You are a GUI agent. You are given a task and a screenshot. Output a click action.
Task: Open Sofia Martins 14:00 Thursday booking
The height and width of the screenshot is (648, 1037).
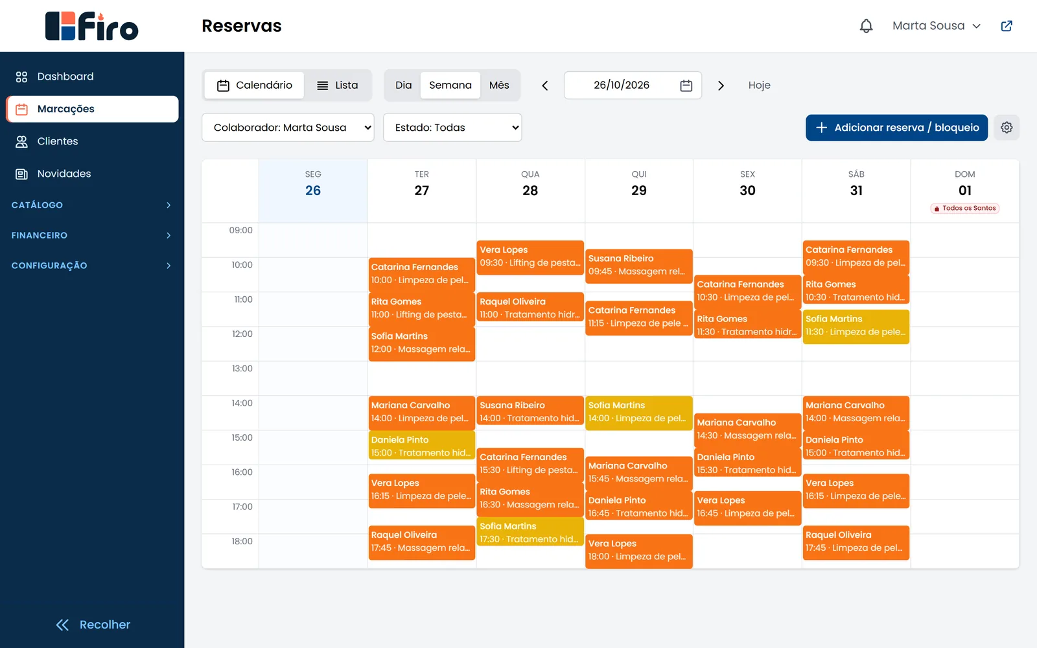coord(638,413)
